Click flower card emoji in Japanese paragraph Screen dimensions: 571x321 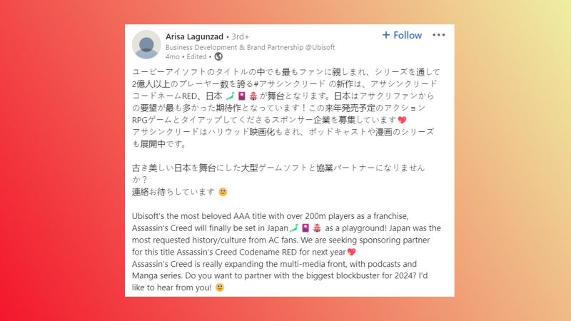coord(242,96)
